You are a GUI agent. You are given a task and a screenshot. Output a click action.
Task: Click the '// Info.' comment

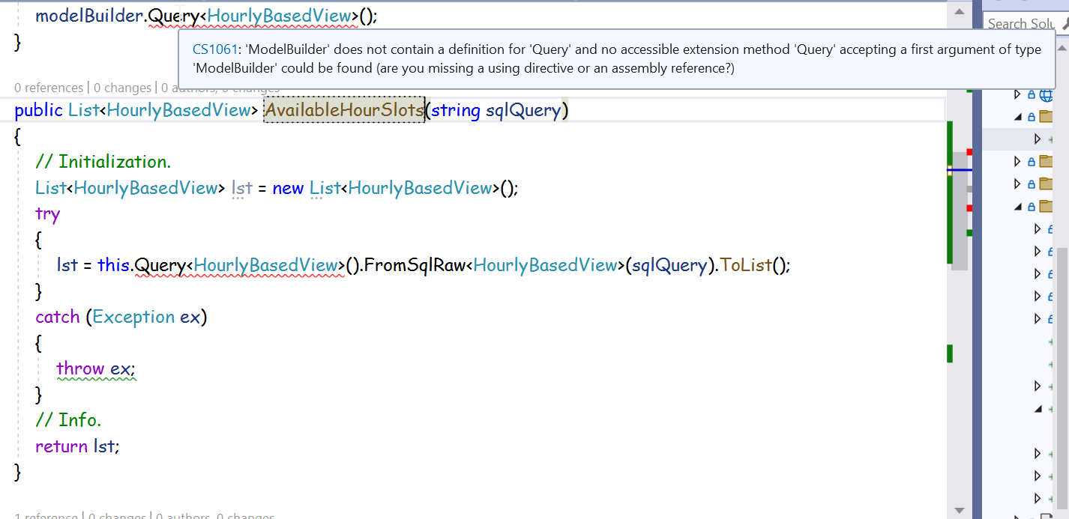point(68,419)
